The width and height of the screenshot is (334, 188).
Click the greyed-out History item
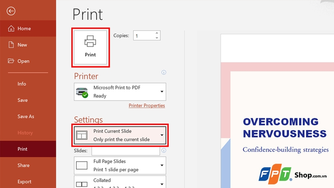tap(25, 133)
